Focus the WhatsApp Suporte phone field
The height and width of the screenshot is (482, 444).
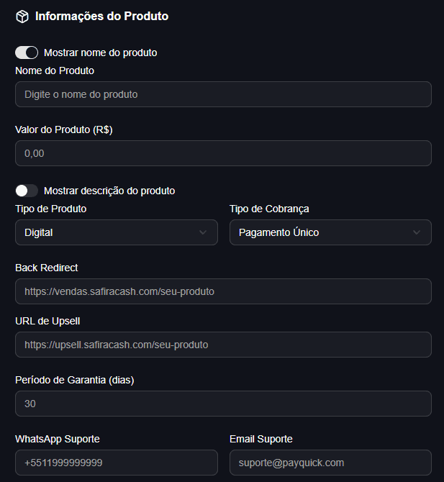(116, 463)
